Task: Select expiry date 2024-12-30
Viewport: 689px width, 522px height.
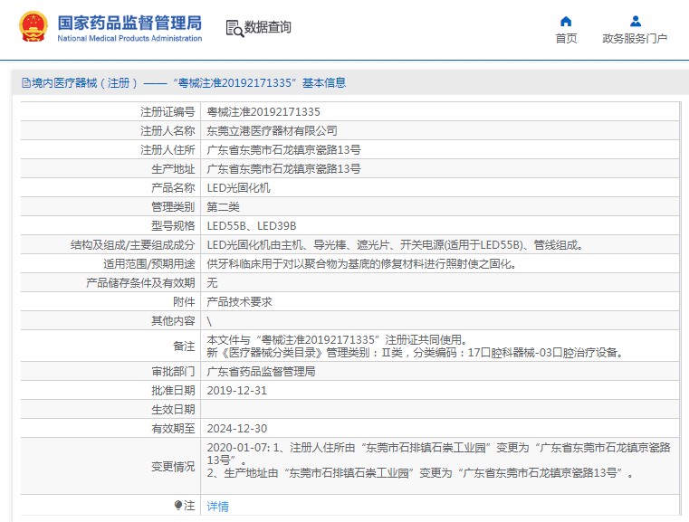Action: pos(237,429)
